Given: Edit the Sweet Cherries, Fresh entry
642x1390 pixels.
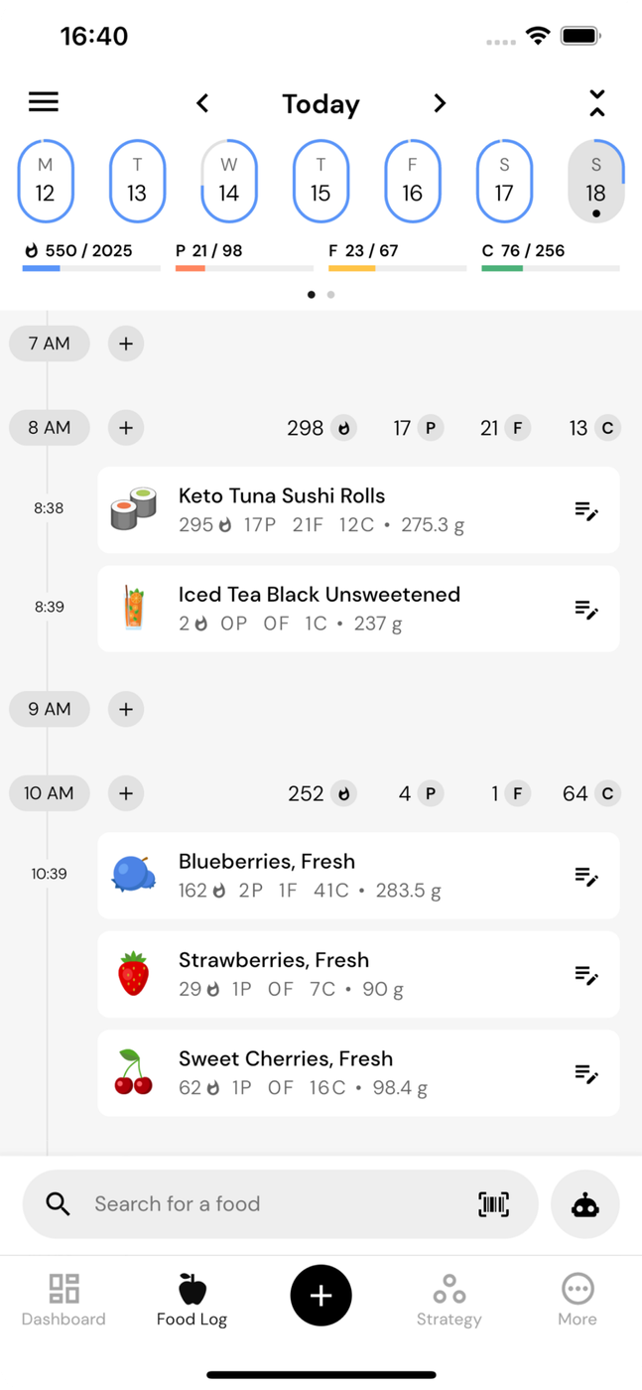Looking at the screenshot, I should click(586, 1073).
